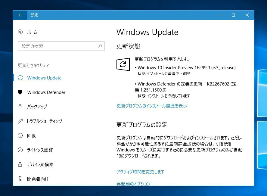This screenshot has height=196, width=267.
Task: Open デバイスの検索 page
Action: click(x=40, y=164)
